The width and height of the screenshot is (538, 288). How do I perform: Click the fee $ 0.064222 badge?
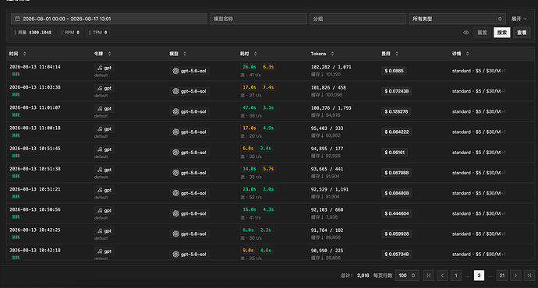[397, 132]
